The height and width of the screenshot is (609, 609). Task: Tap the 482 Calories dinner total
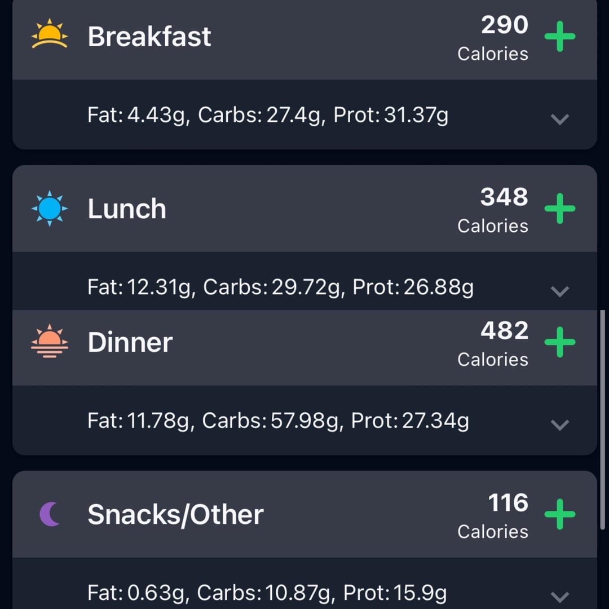click(493, 343)
